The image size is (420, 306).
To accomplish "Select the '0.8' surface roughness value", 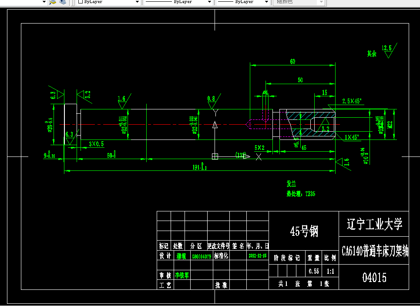I will [212, 99].
